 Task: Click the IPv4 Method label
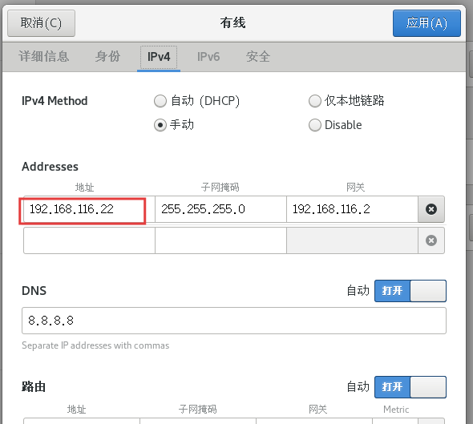[x=55, y=101]
